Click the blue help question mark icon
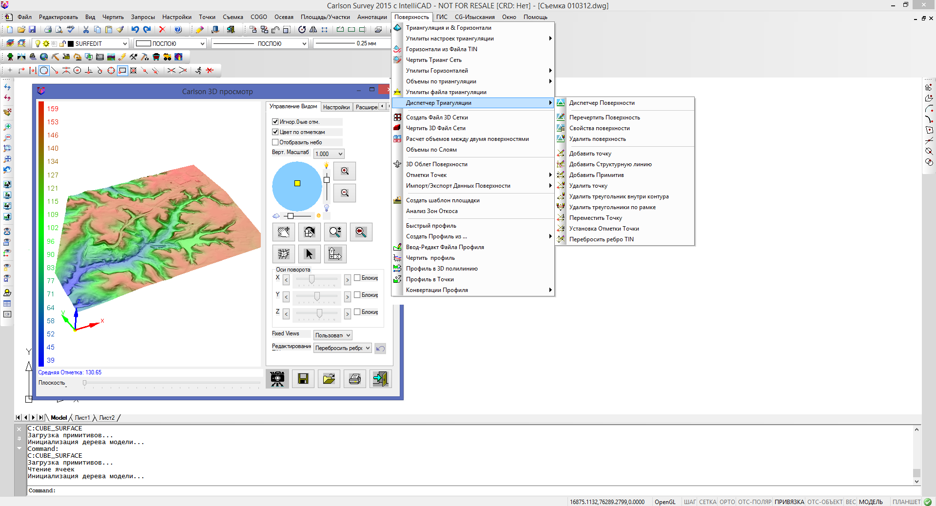Screen dimensions: 936x506 click(178, 30)
